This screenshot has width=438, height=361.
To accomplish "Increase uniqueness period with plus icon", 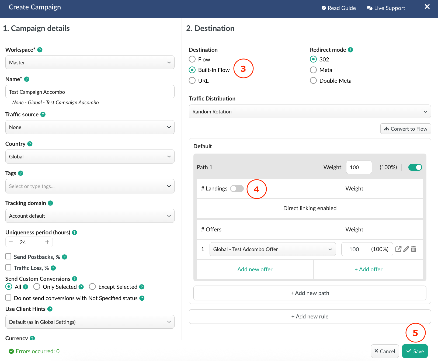I will pos(47,242).
